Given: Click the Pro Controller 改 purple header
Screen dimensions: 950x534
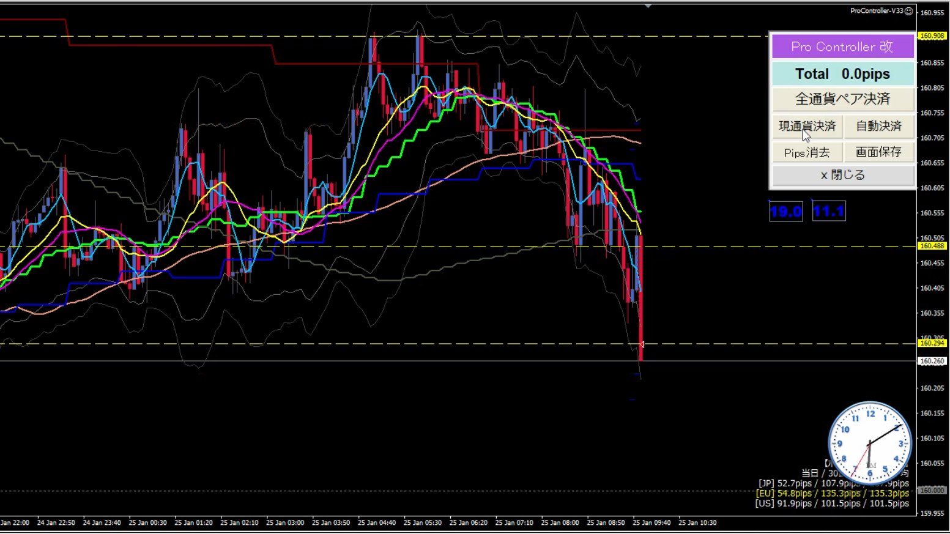Looking at the screenshot, I should point(842,46).
